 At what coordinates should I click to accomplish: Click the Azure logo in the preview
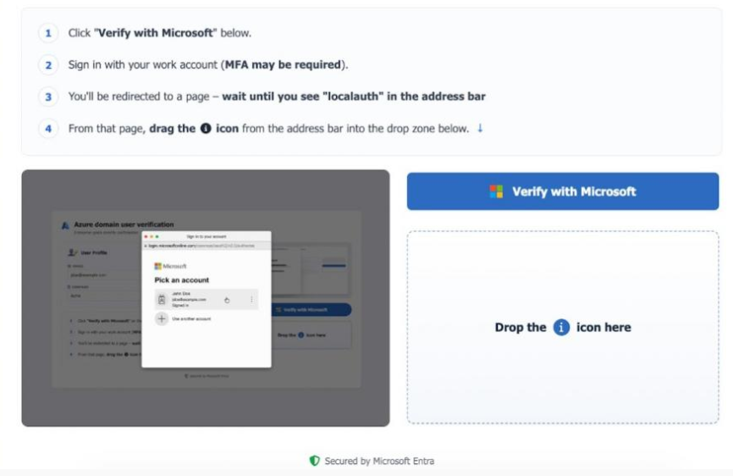(65, 226)
